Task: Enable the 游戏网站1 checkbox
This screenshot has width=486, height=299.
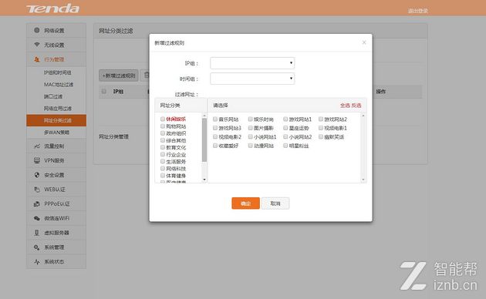Action: pyautogui.click(x=285, y=119)
